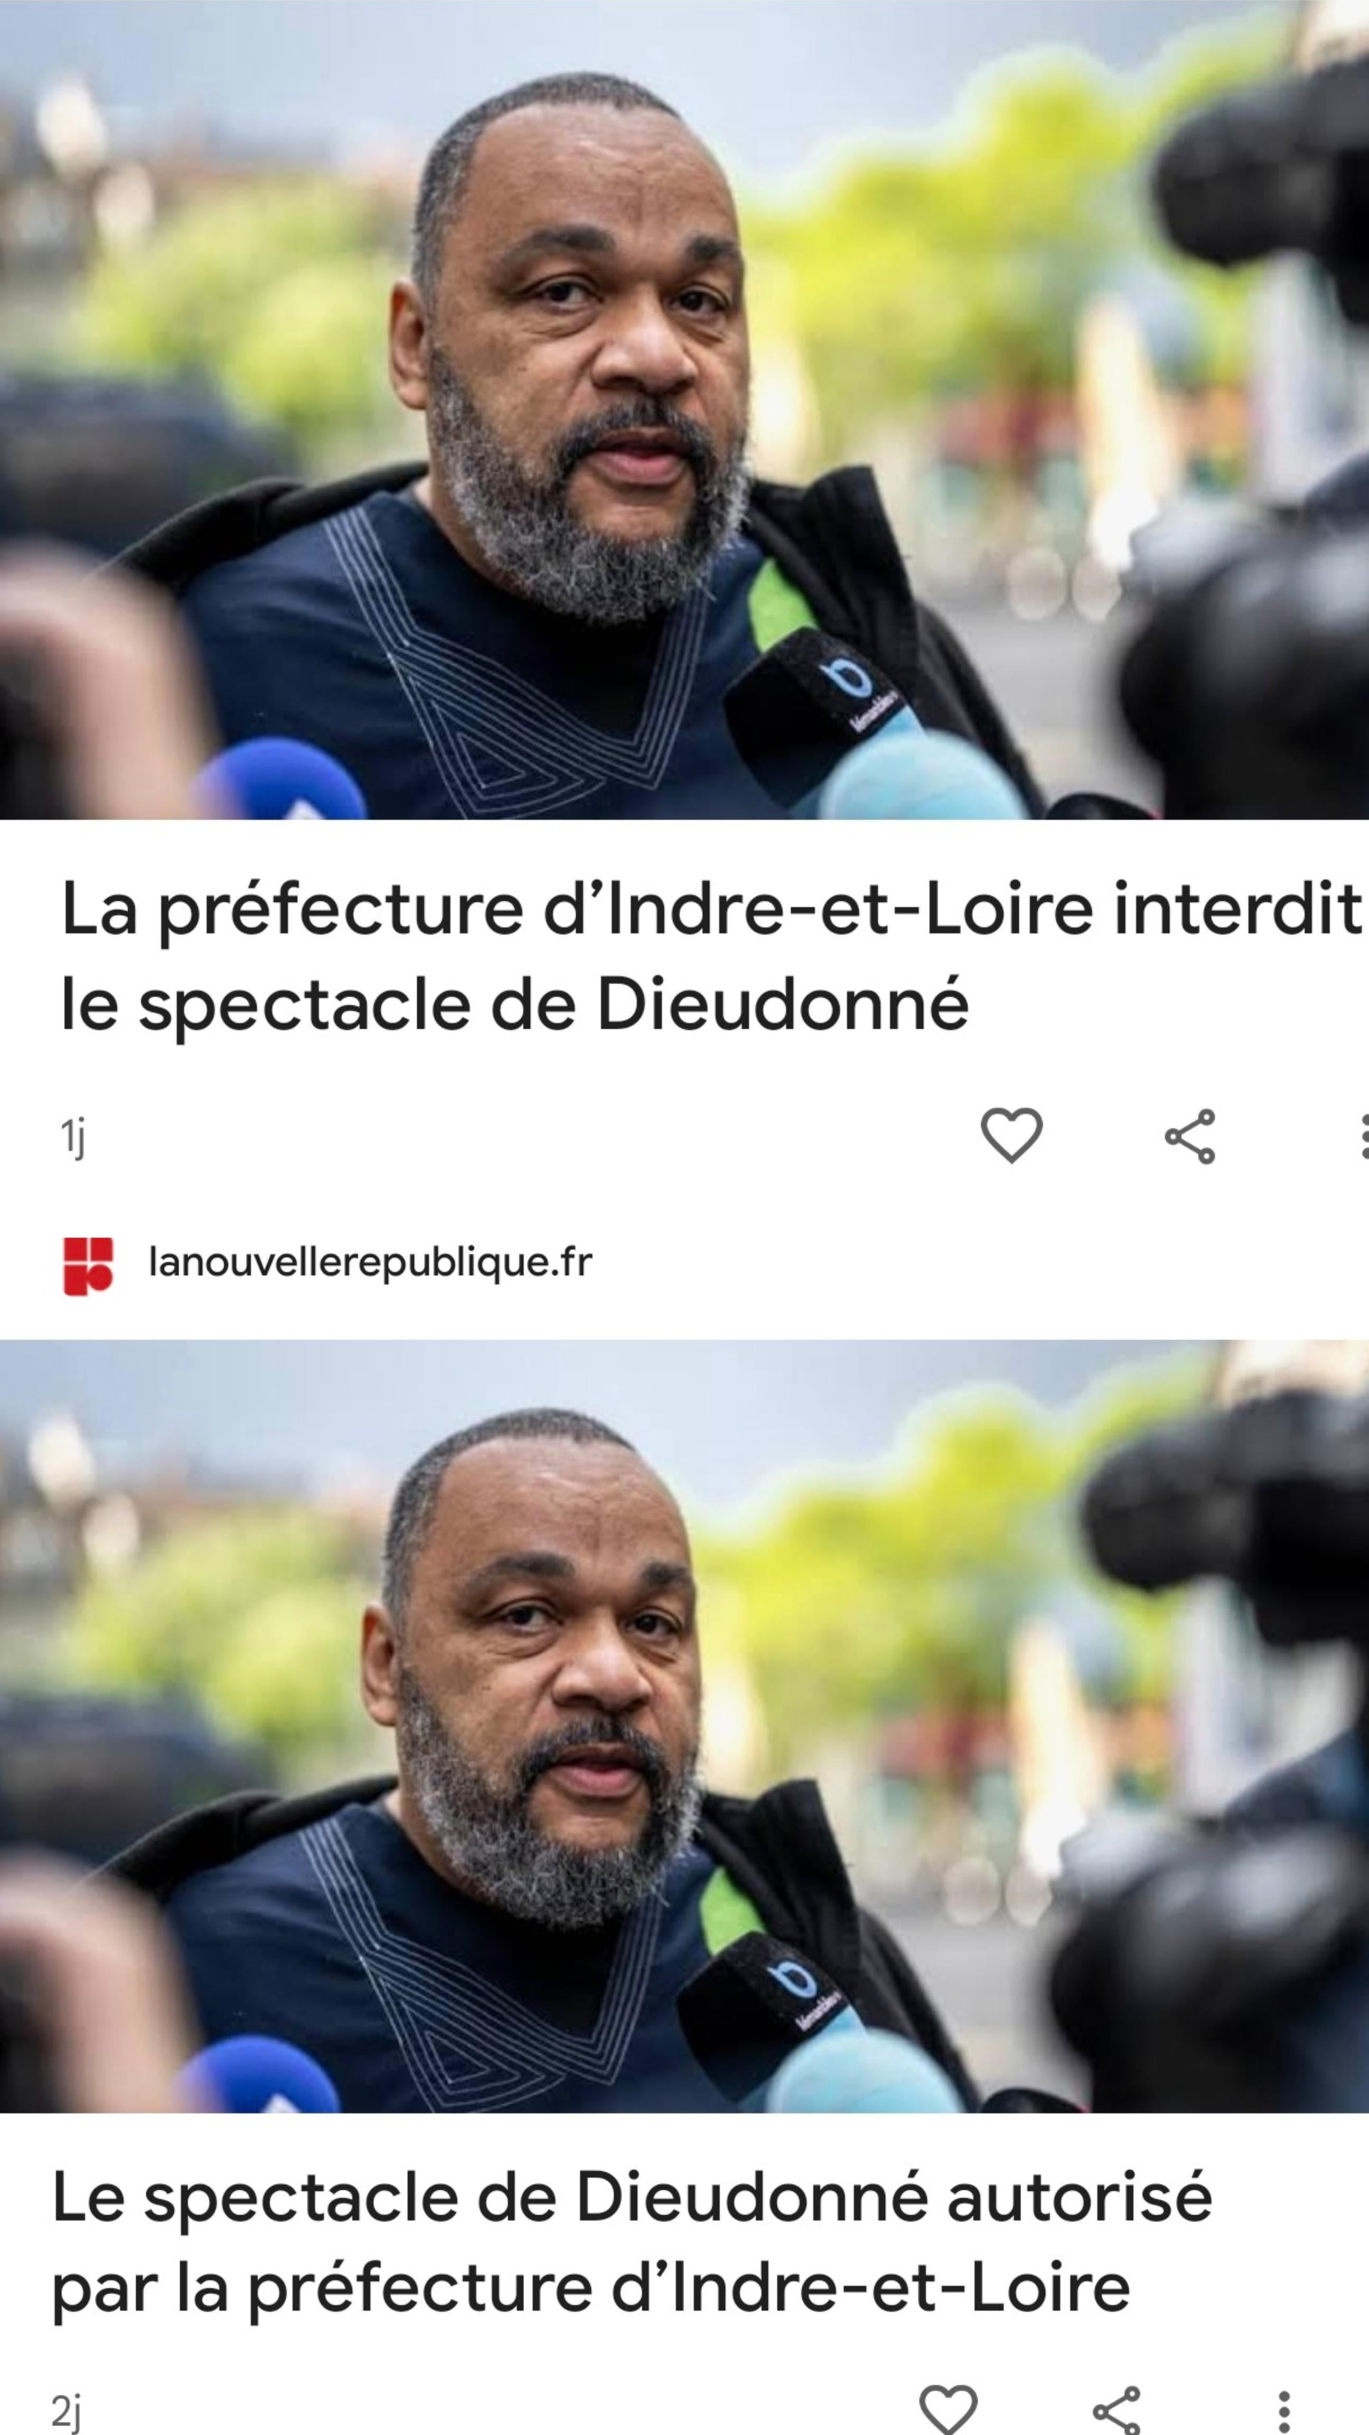
Task: Share the 'spectacle de Dieudonné autorisé' article
Action: (1116, 2409)
